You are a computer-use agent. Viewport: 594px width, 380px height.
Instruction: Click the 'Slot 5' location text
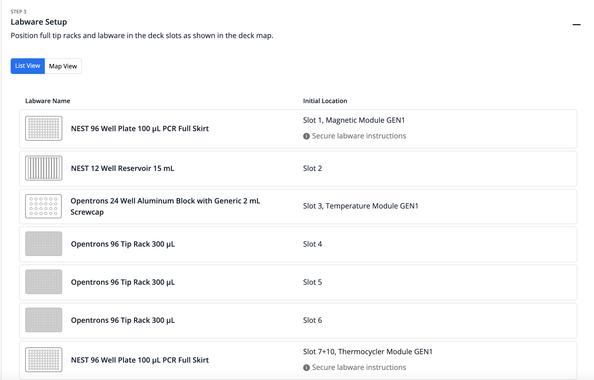click(x=312, y=282)
